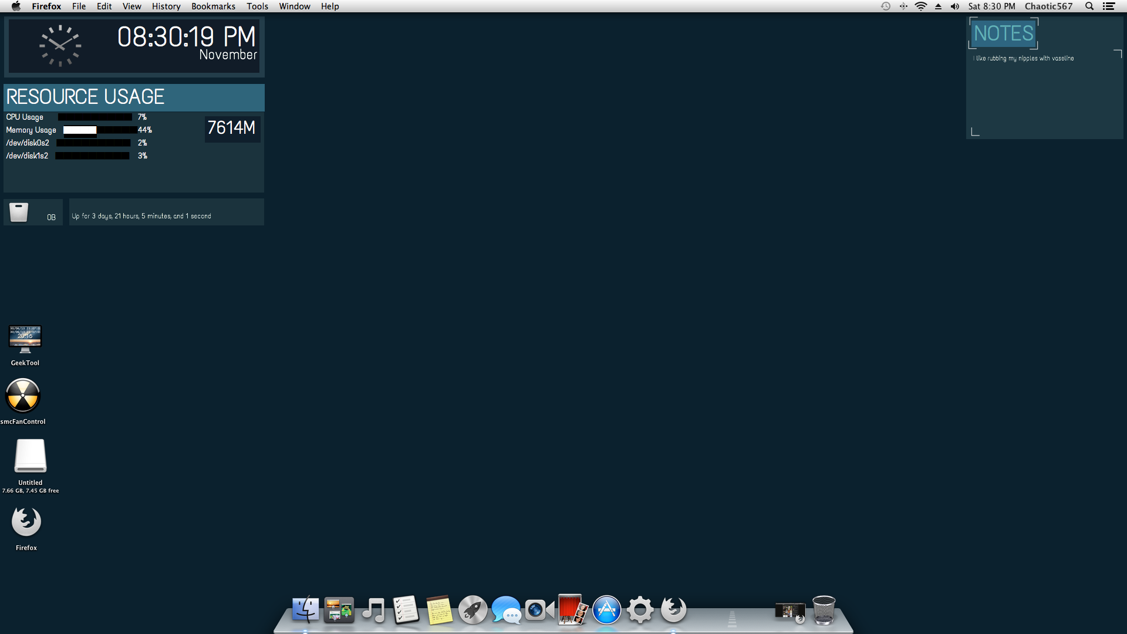The width and height of the screenshot is (1127, 634).
Task: Open the volume control menu
Action: coord(955,6)
